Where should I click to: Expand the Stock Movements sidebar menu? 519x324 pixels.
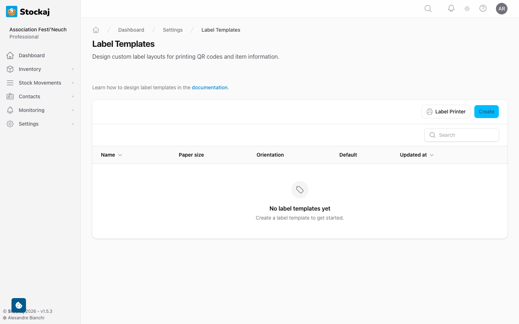coord(40,83)
